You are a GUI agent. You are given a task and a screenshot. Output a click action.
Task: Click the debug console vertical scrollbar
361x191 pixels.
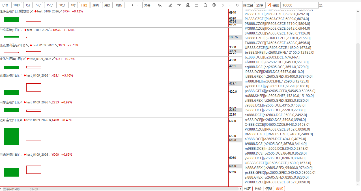pyautogui.click(x=358, y=113)
